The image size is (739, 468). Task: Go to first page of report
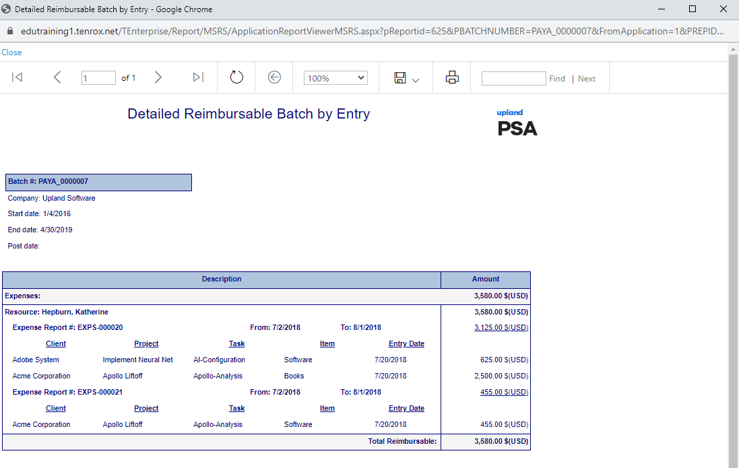click(17, 77)
